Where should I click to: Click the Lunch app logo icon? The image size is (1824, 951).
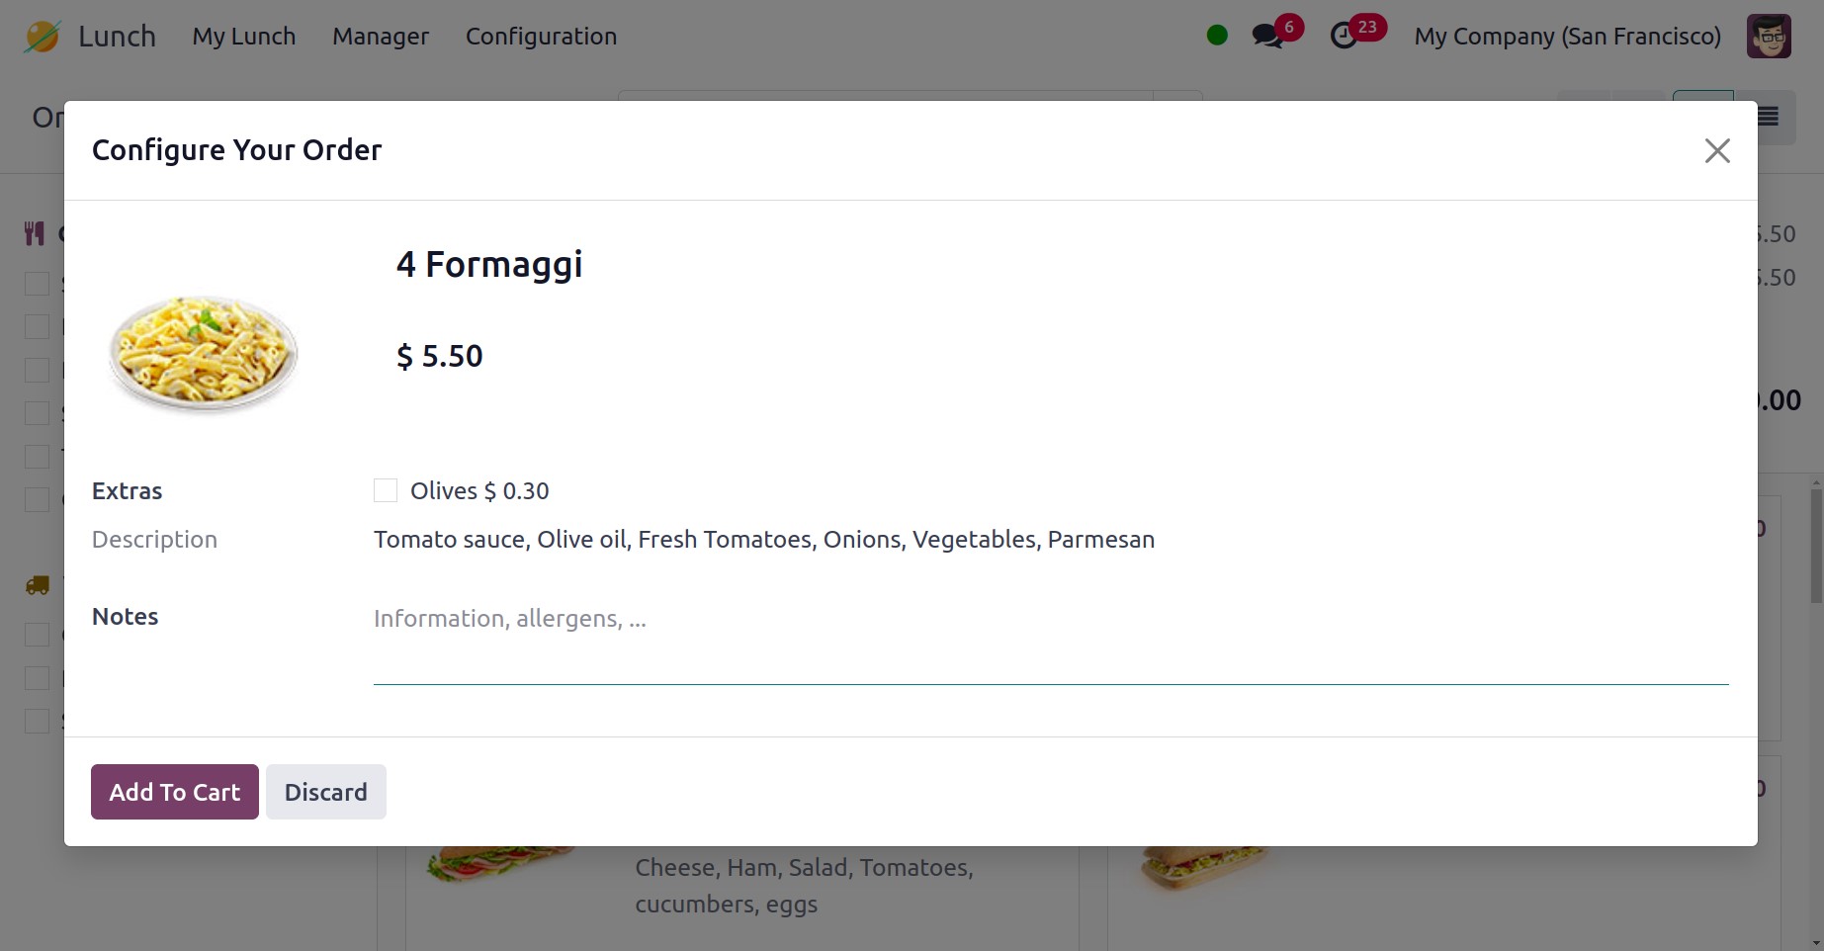click(x=43, y=37)
